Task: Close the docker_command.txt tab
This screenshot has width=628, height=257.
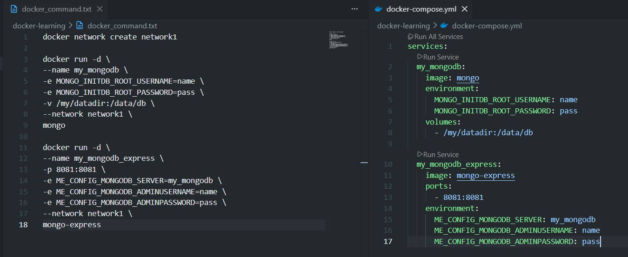Action: 100,9
